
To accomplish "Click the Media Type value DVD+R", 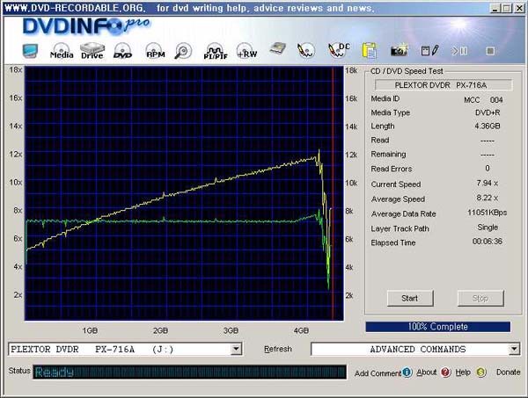I will tap(488, 112).
